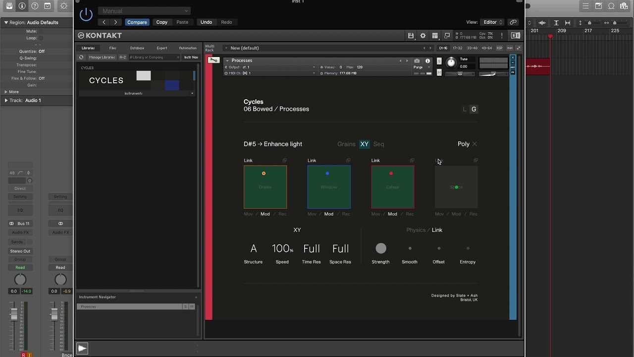Viewport: 634px width, 357px height.
Task: Click the instrument info icon
Action: 428,61
